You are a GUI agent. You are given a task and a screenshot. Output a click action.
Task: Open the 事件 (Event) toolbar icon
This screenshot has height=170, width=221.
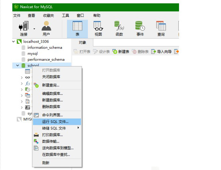(x=140, y=28)
